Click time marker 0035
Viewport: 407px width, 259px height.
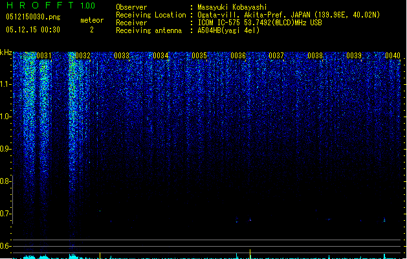(199, 56)
